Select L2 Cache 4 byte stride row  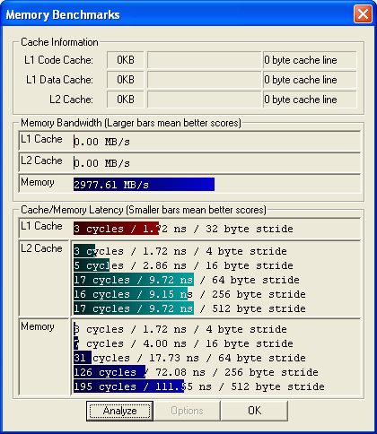point(180,251)
